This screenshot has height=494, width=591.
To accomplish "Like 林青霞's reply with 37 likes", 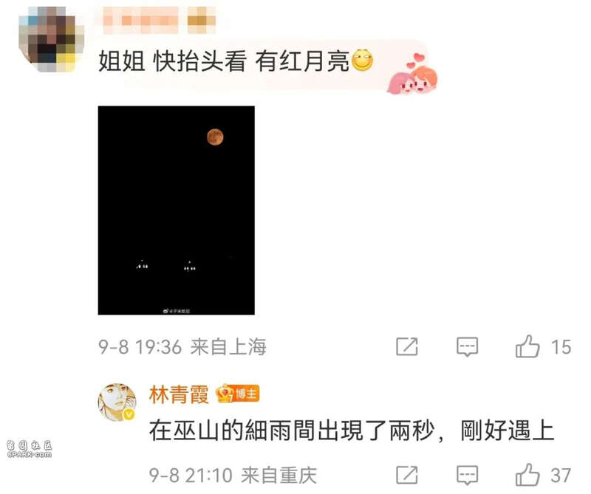I will pos(527,475).
